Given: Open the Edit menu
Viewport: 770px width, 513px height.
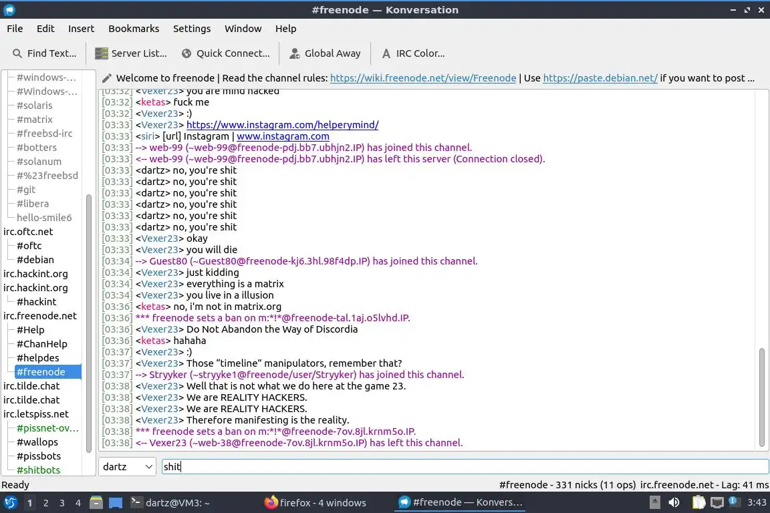Looking at the screenshot, I should pos(45,29).
